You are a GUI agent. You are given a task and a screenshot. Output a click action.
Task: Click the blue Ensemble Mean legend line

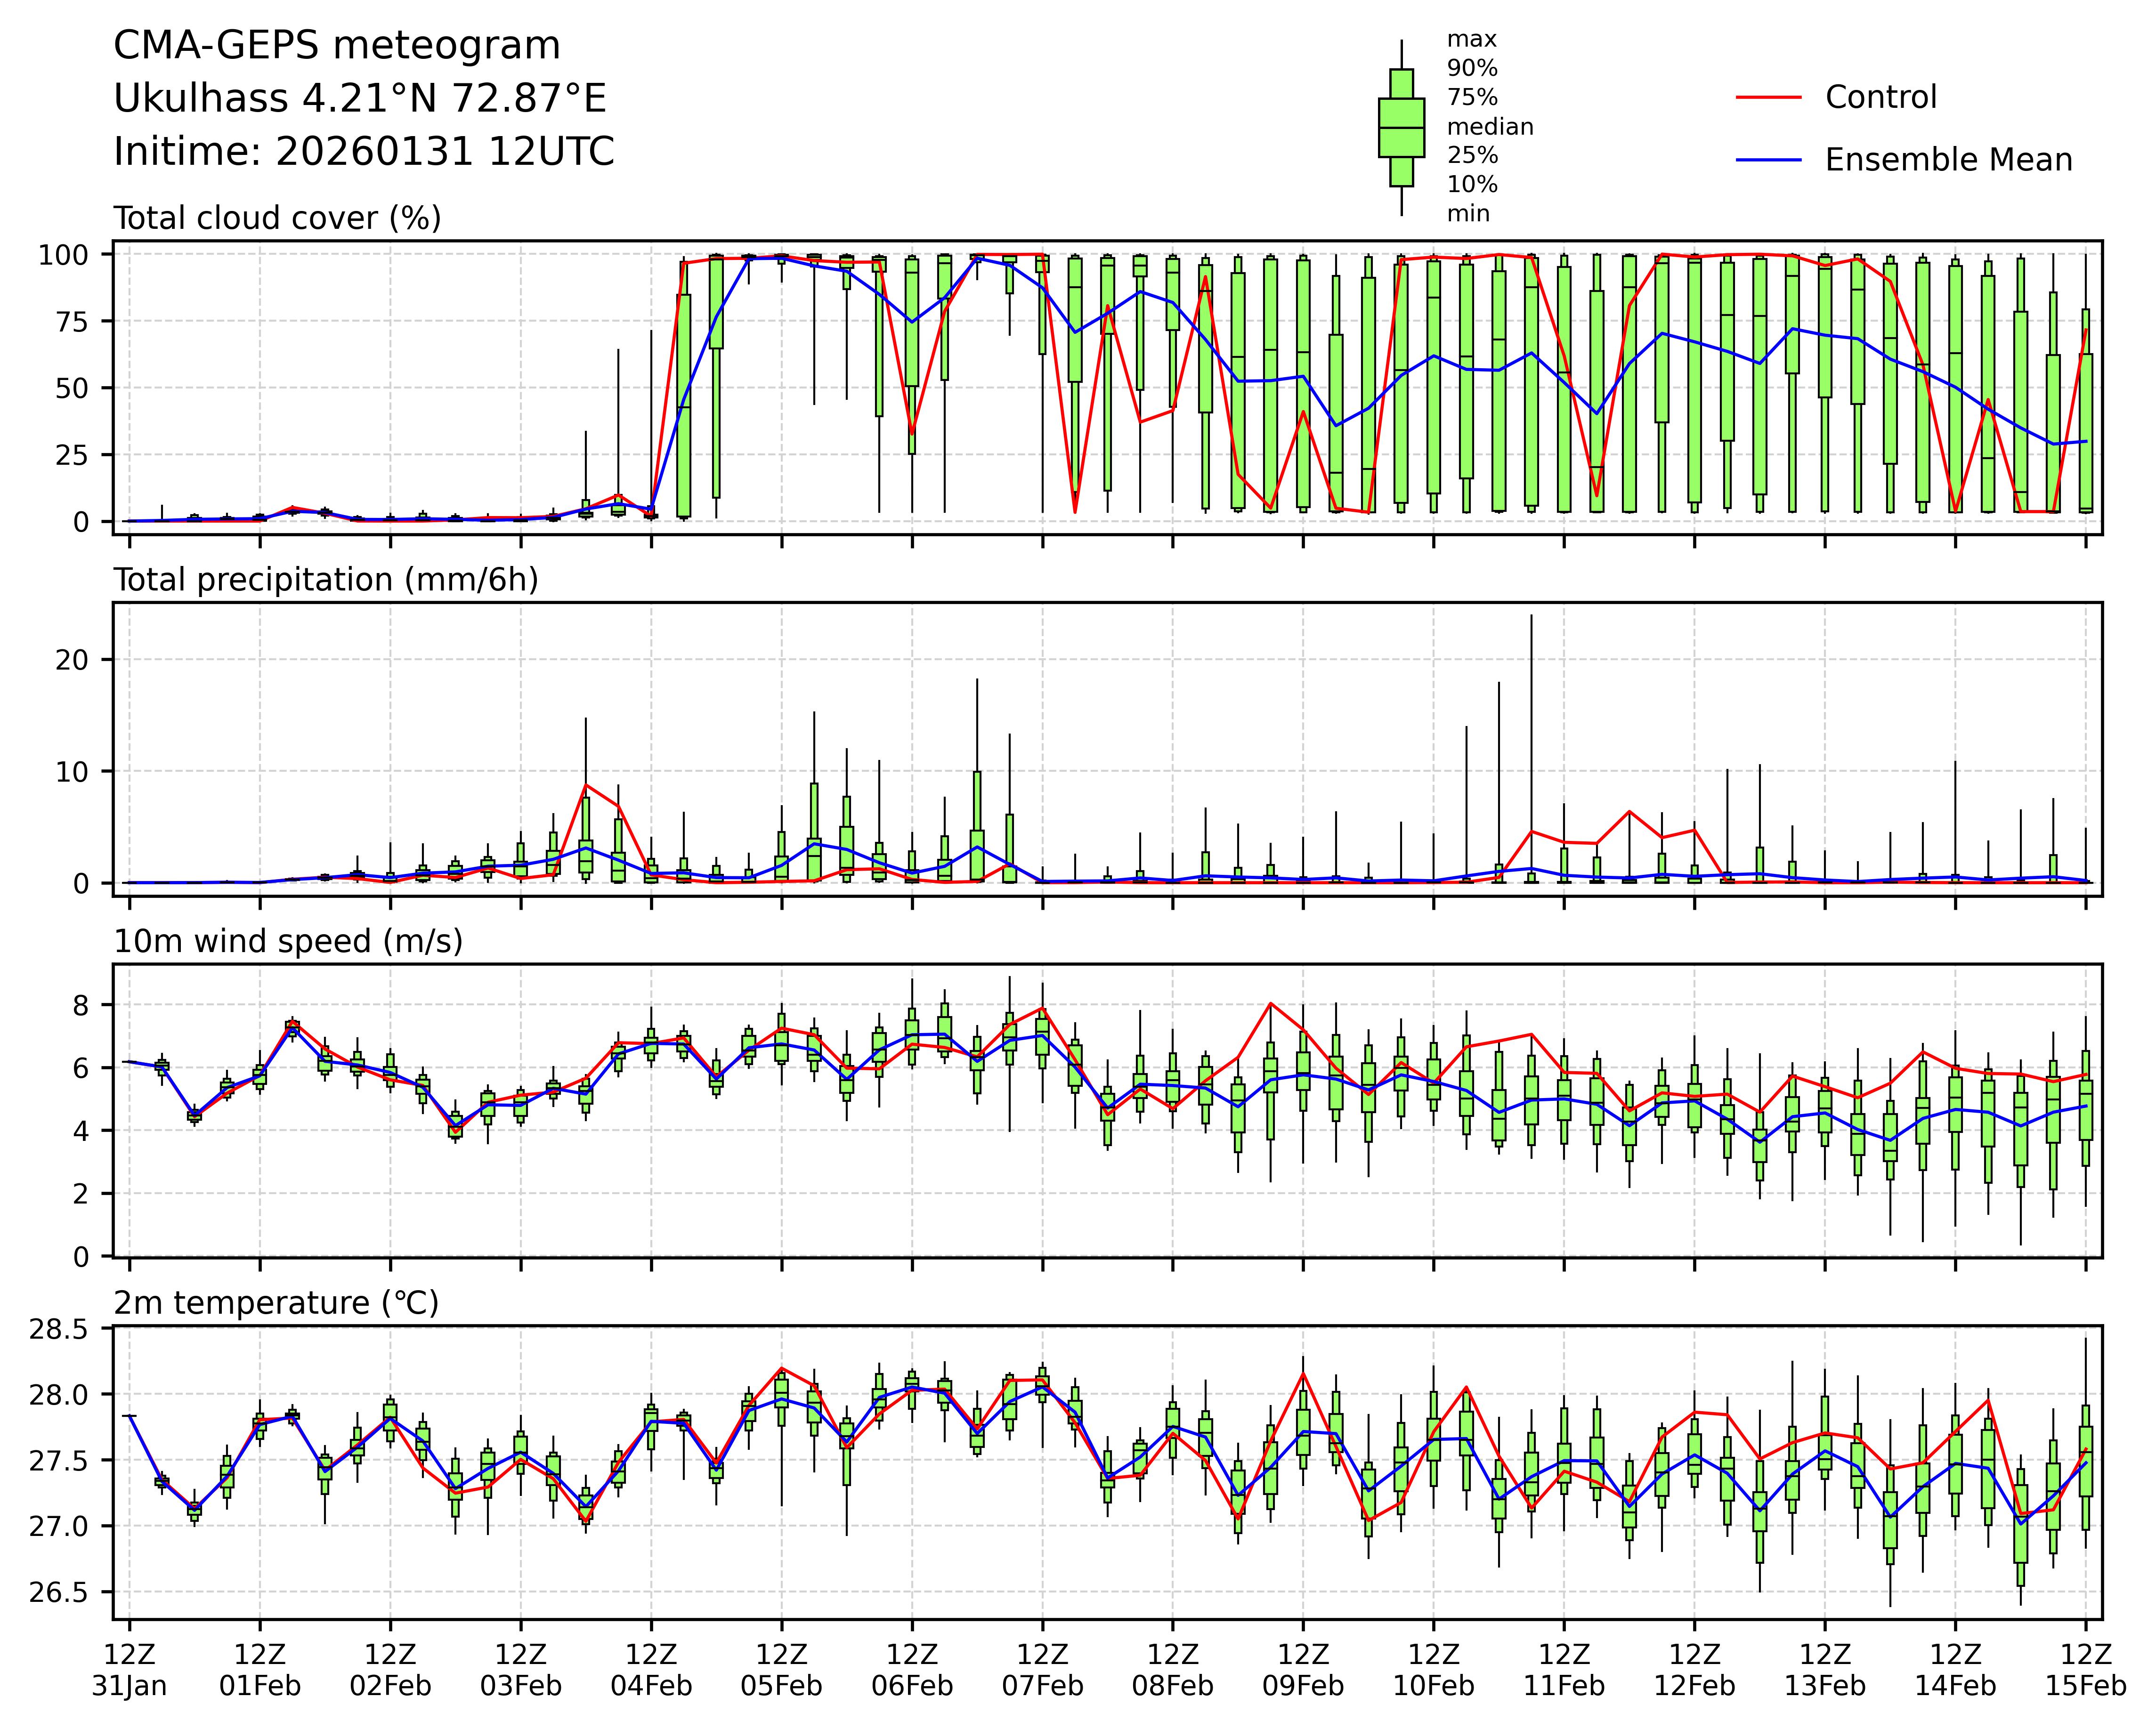[x=1768, y=160]
